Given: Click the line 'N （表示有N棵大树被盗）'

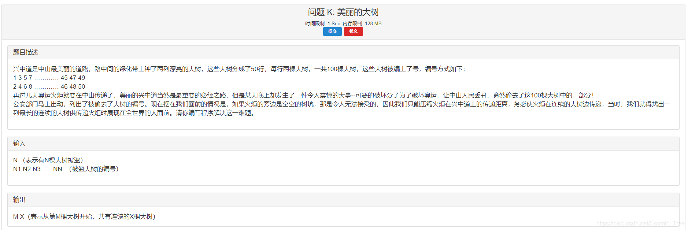Looking at the screenshot, I should click(x=49, y=160).
